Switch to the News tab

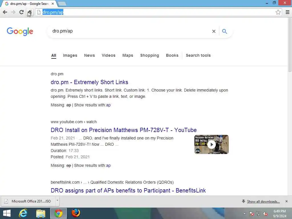tap(89, 56)
